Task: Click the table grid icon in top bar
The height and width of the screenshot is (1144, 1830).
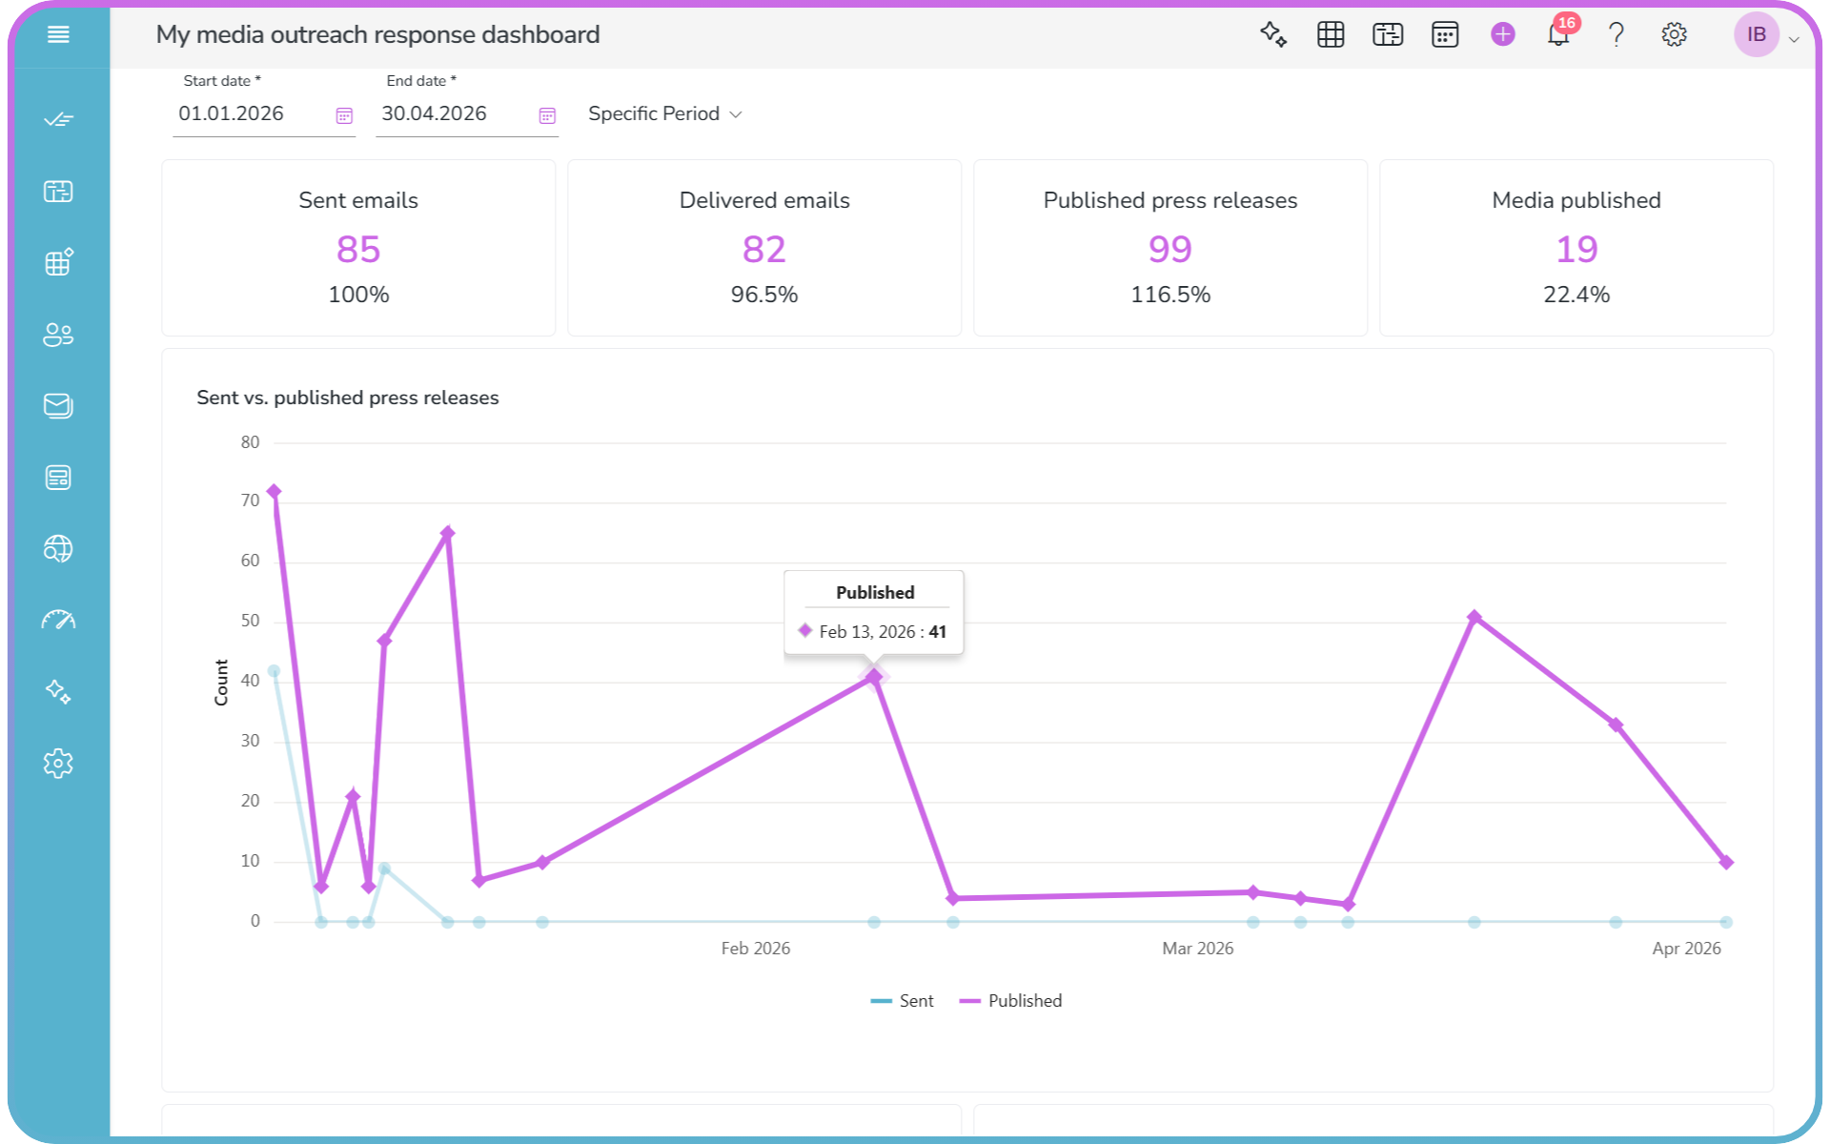Action: [x=1331, y=35]
